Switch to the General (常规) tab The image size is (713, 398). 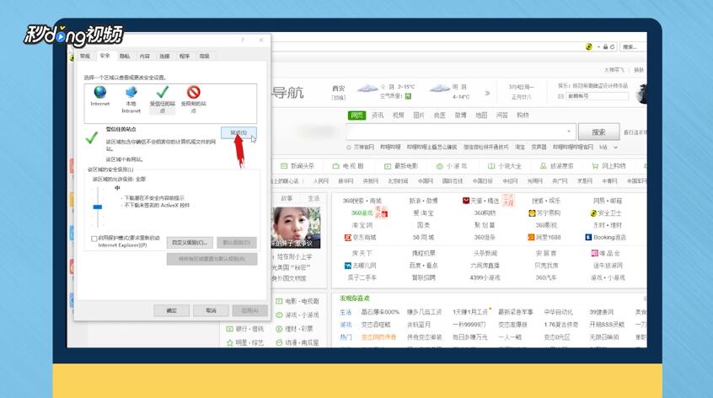pyautogui.click(x=85, y=56)
